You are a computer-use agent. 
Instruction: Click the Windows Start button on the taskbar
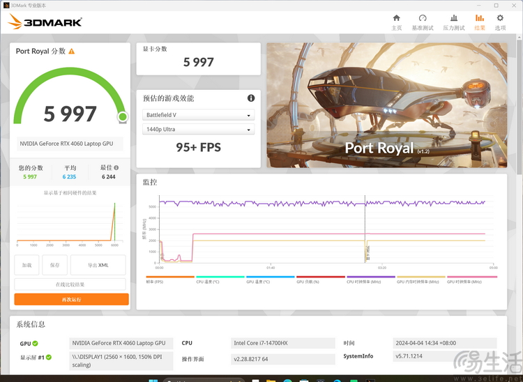click(153, 380)
